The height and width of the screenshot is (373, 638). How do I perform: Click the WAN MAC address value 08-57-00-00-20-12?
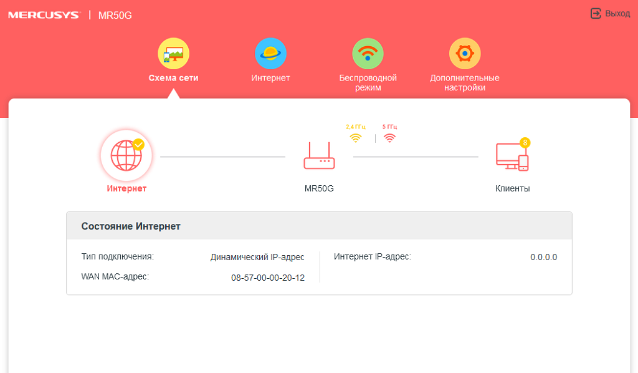[267, 278]
